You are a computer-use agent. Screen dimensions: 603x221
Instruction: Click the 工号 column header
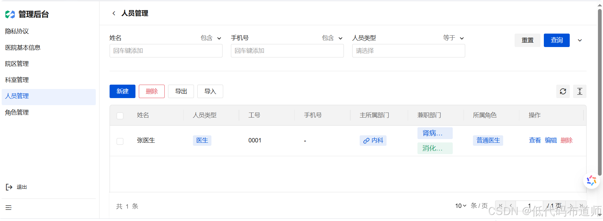coord(254,115)
